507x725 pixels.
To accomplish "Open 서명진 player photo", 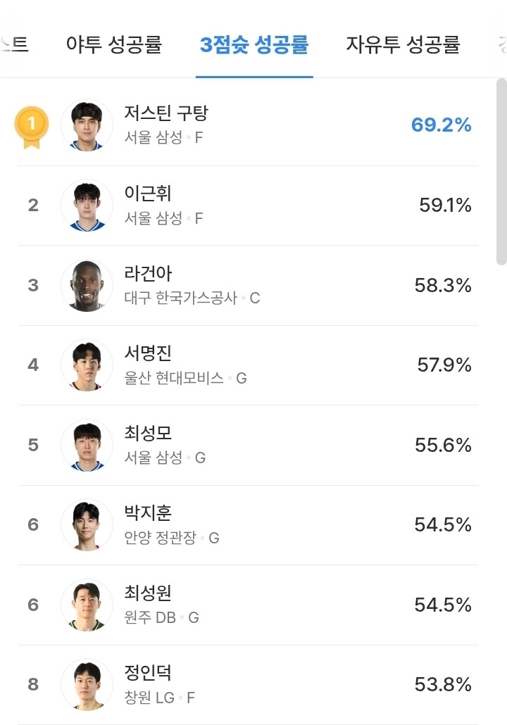I will (87, 365).
